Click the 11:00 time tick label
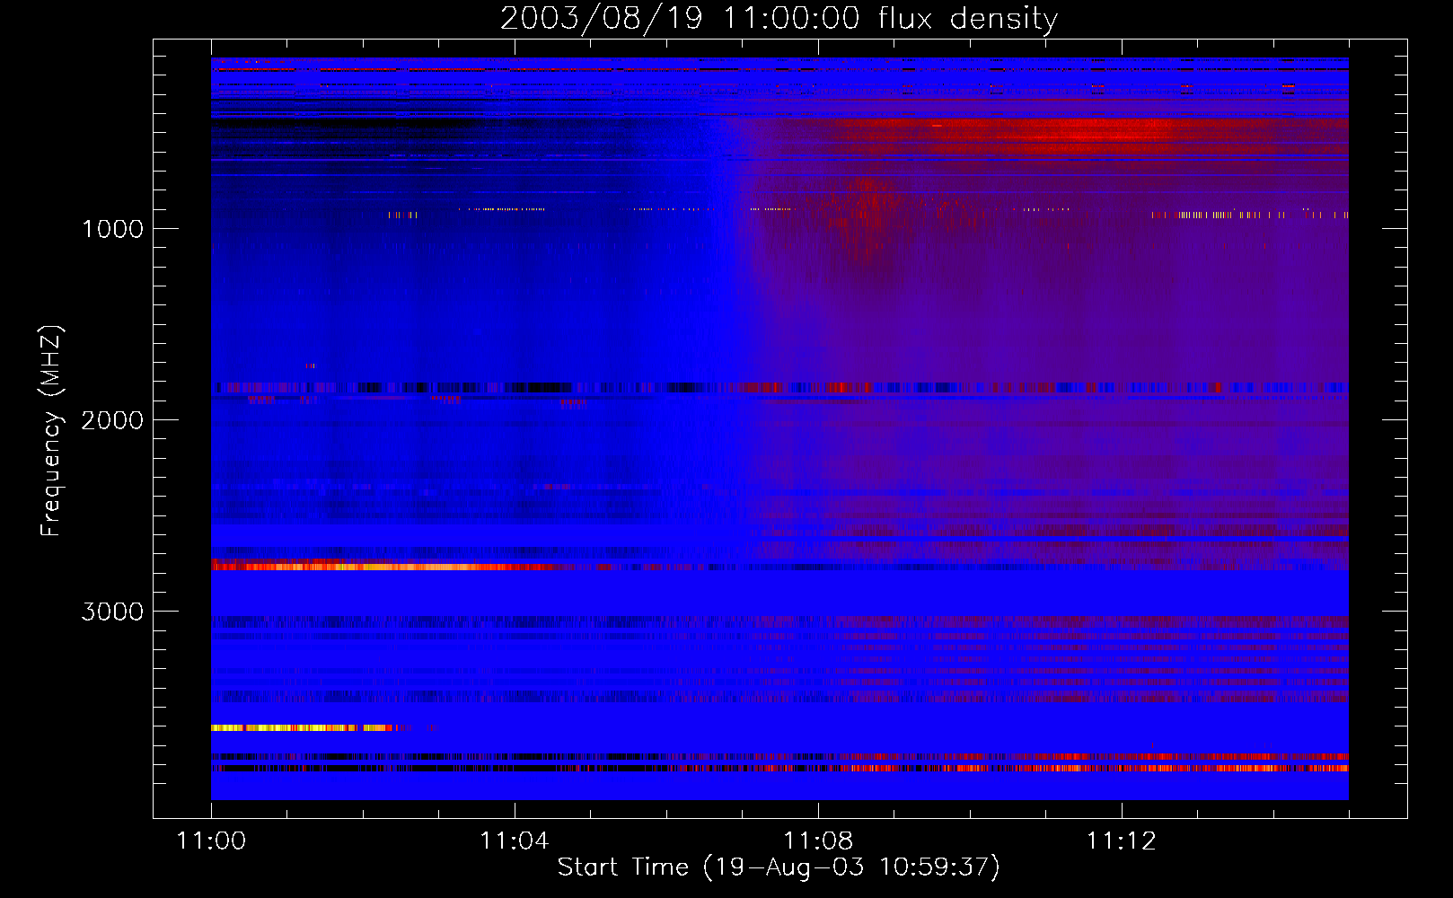This screenshot has height=898, width=1453. click(x=211, y=841)
